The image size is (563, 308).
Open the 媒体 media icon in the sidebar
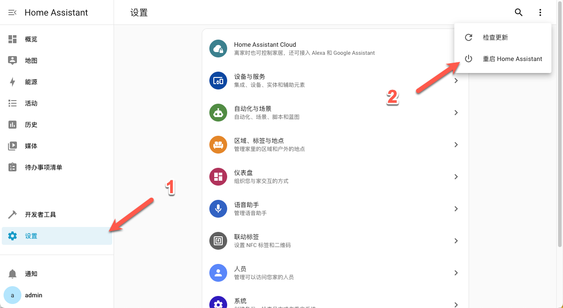12,146
